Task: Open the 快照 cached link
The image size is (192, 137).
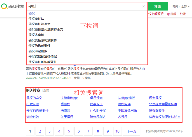Action: [x=77, y=78]
